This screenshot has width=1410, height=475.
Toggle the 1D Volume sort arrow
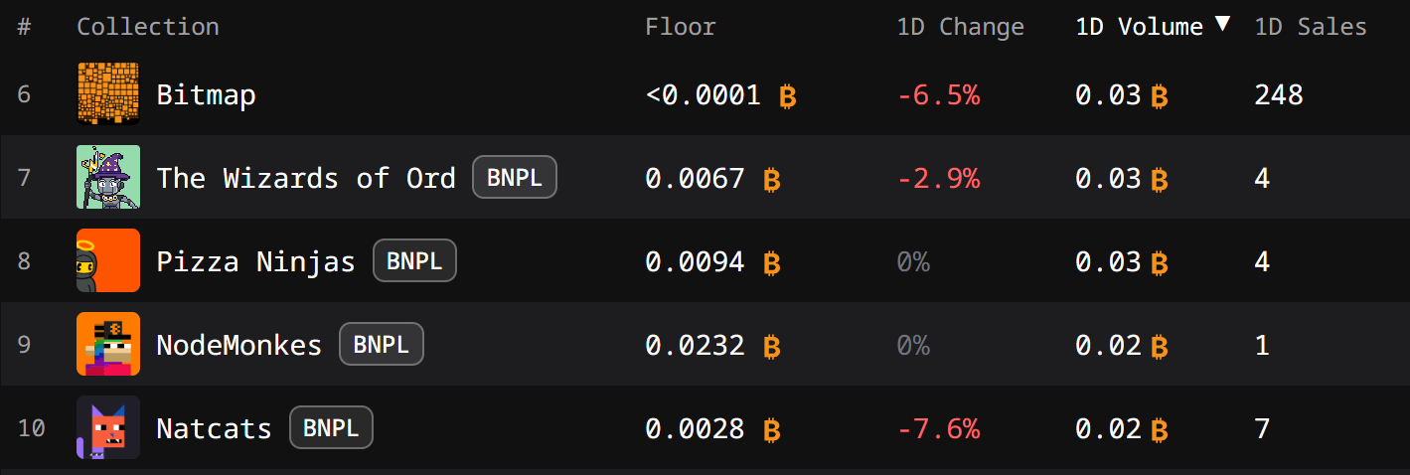tap(1222, 24)
